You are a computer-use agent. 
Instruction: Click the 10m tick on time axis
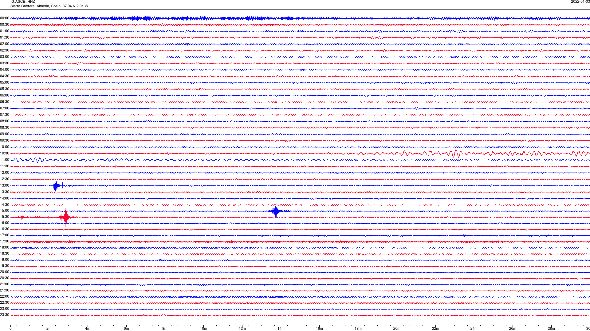203,329
